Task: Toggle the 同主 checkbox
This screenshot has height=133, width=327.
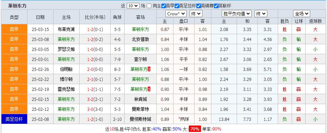Action: tap(149, 6)
